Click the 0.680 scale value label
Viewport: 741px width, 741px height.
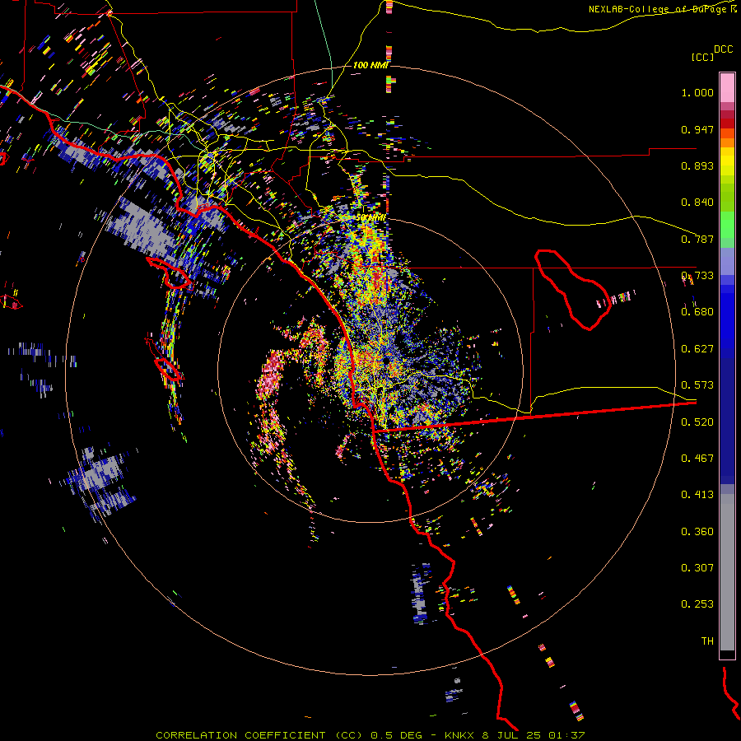[697, 312]
